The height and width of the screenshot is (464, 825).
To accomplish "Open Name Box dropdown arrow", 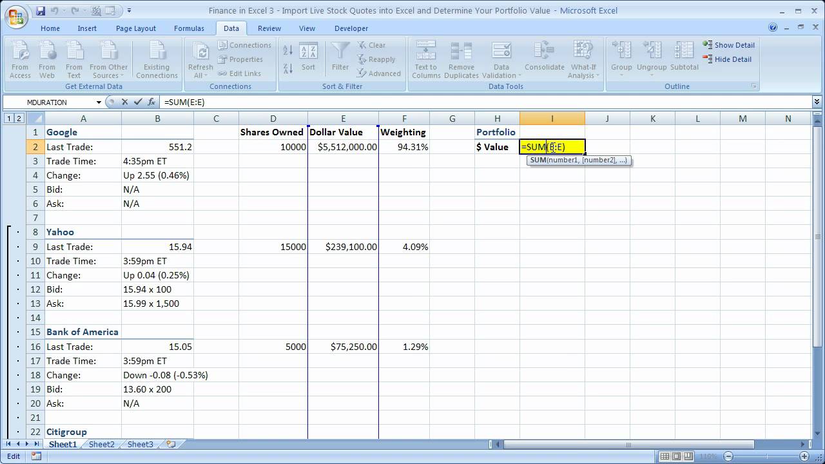I will pos(99,102).
